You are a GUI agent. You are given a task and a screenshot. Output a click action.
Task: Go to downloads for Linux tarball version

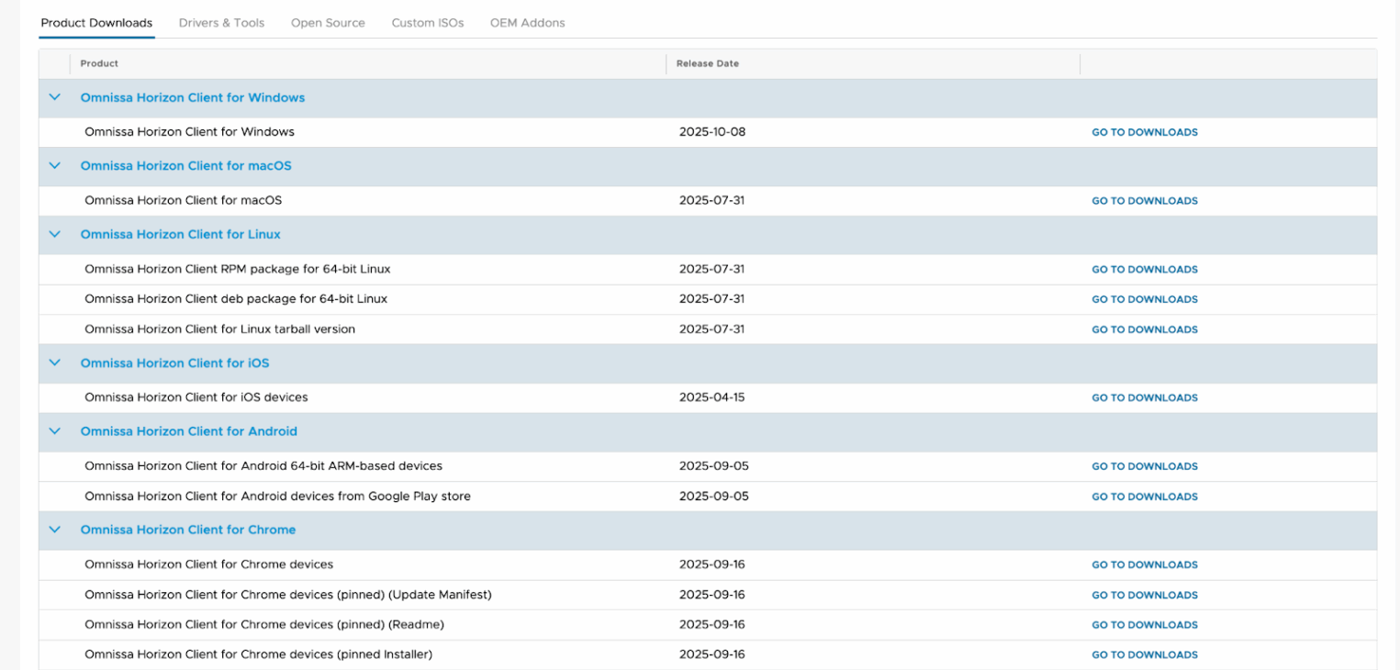click(1144, 329)
